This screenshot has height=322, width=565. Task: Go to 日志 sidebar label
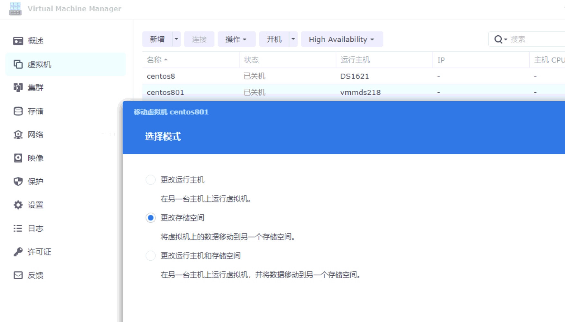[35, 228]
